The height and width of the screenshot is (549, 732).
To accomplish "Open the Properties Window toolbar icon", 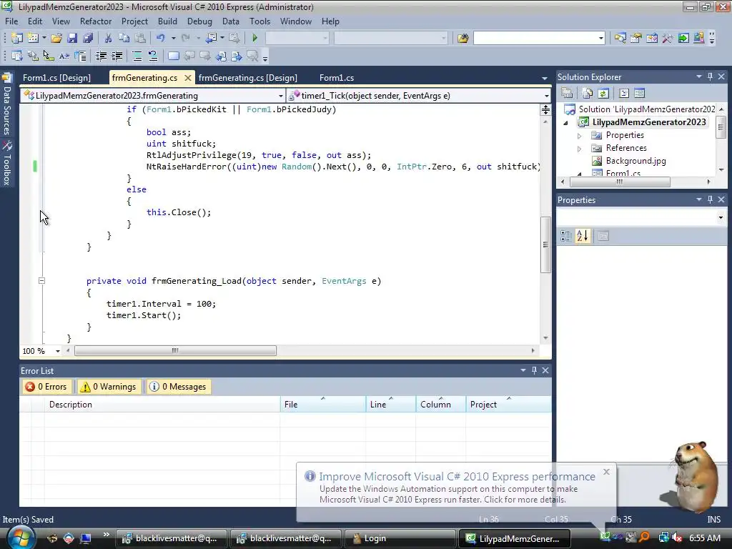I will (x=635, y=38).
